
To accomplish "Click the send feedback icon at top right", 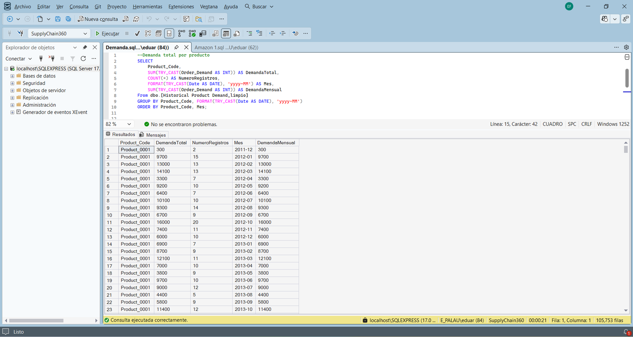I will click(x=625, y=19).
